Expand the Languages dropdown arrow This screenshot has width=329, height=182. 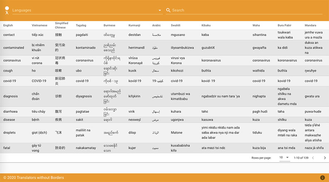tap(160, 10)
